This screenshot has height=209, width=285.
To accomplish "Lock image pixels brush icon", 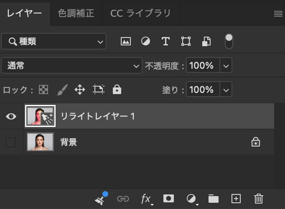I will point(62,90).
